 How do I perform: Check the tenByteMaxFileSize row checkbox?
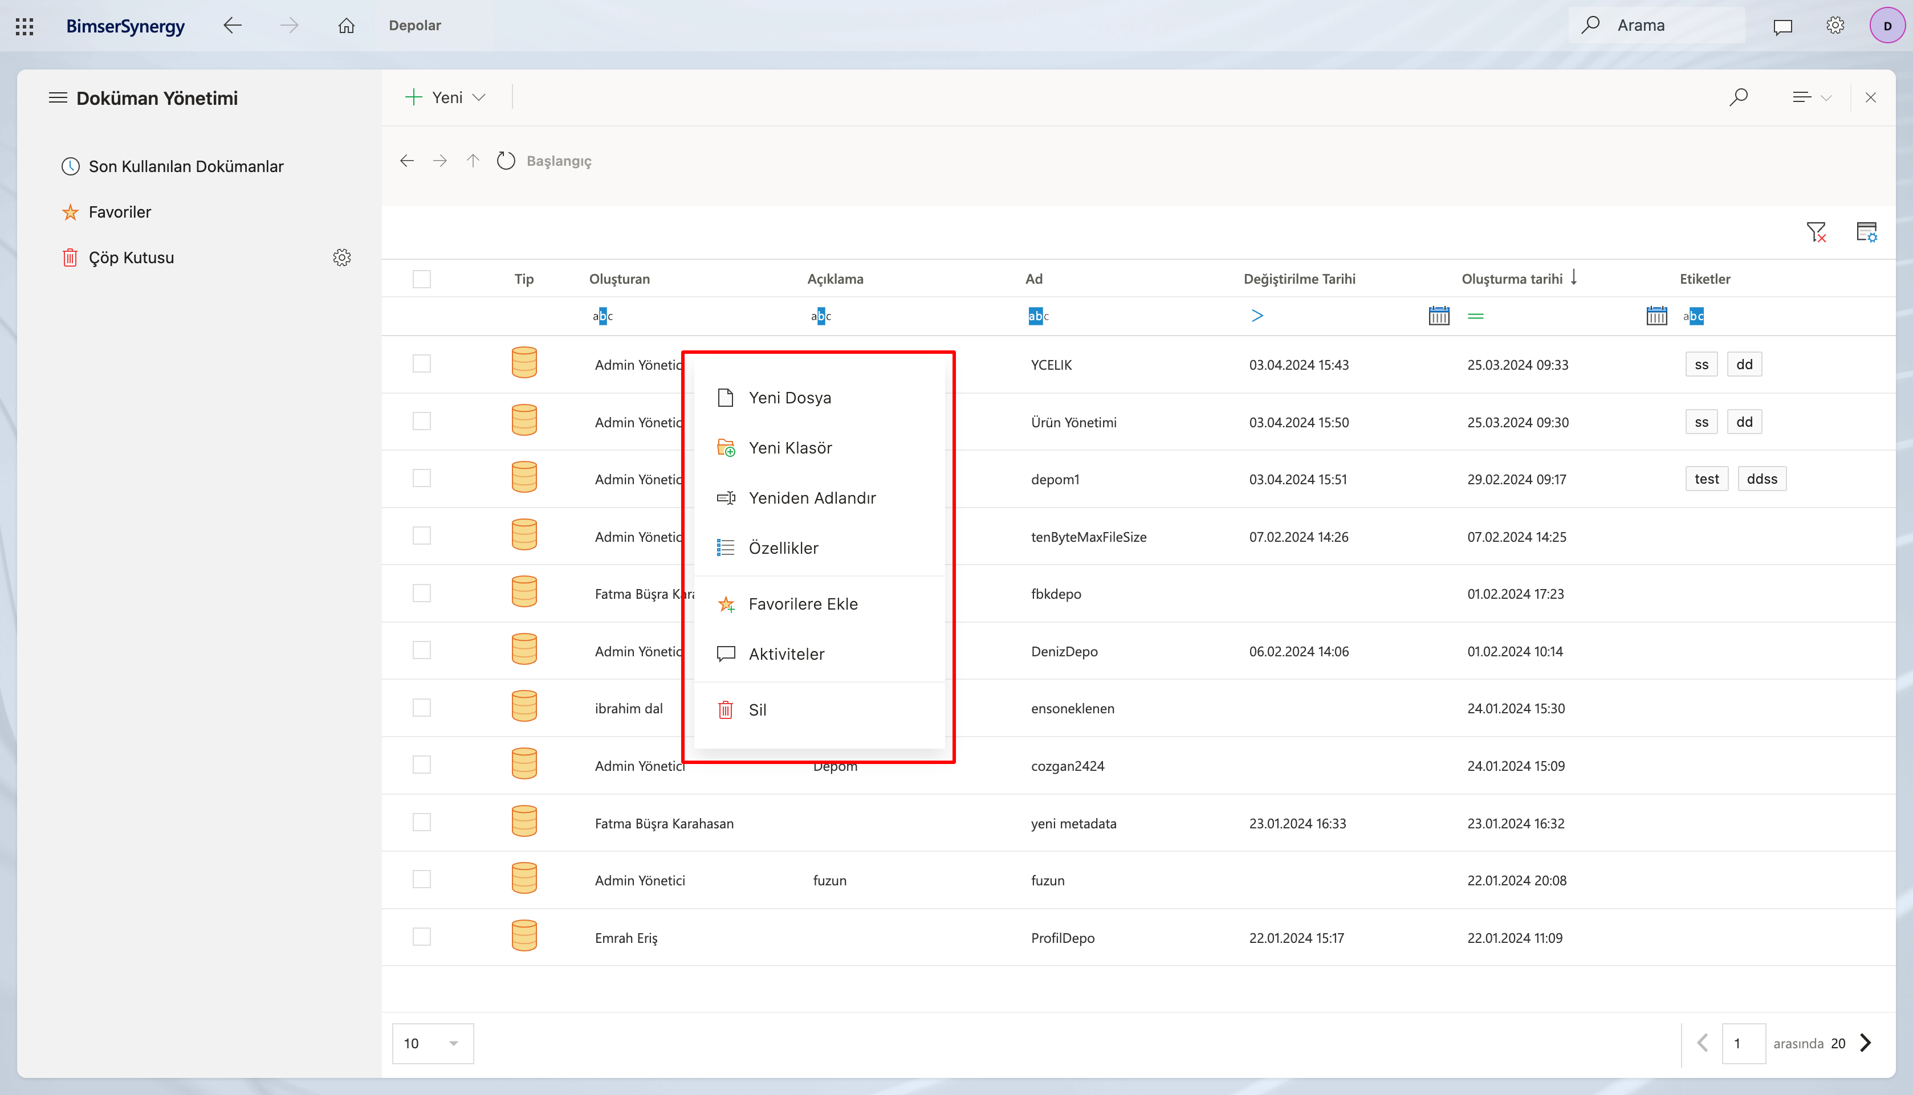coord(421,536)
